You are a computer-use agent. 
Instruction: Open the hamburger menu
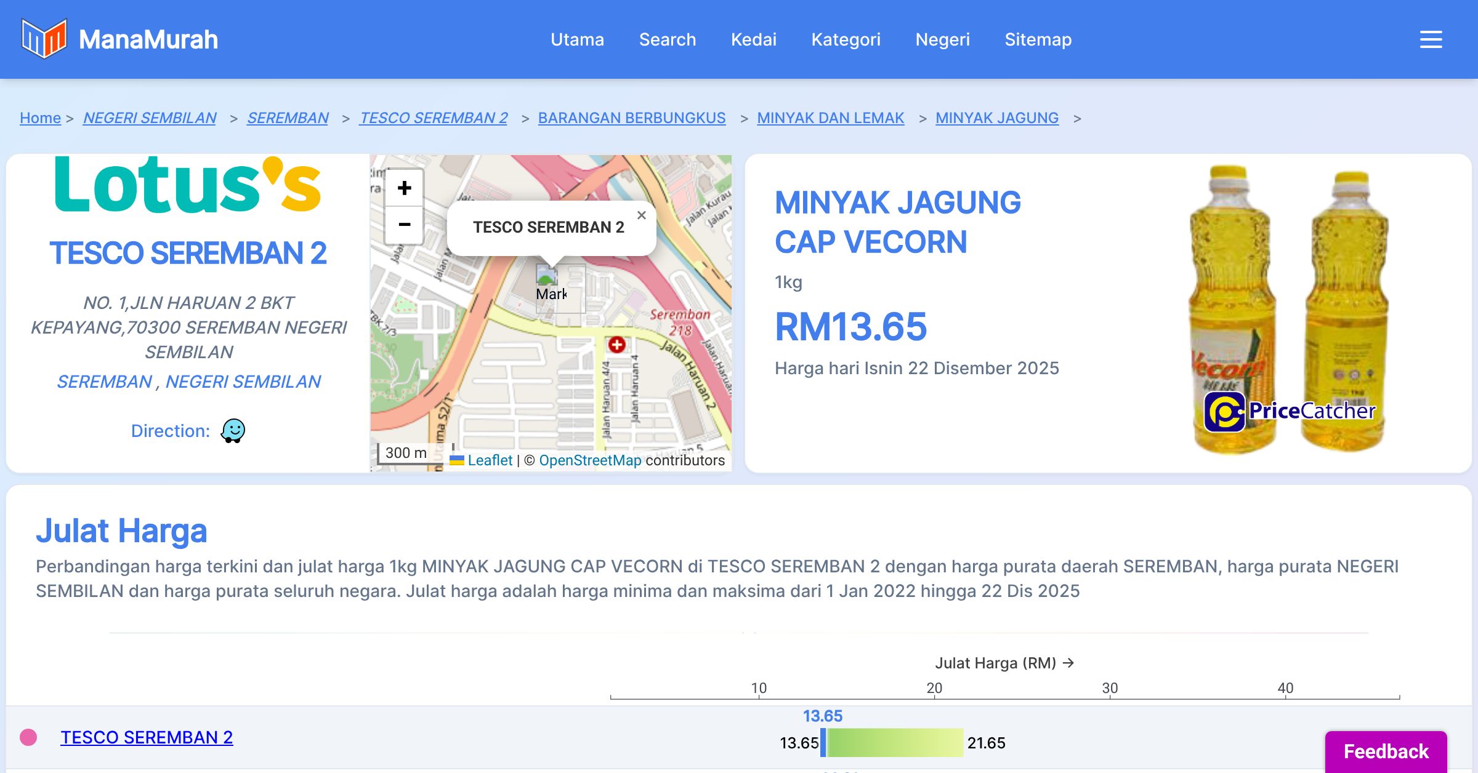pos(1431,39)
